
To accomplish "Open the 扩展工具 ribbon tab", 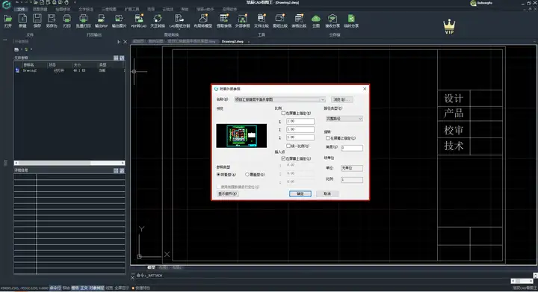I will 132,9.
